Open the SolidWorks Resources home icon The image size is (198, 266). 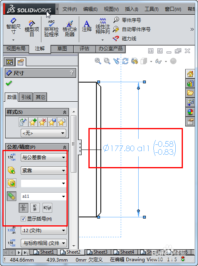point(190,74)
